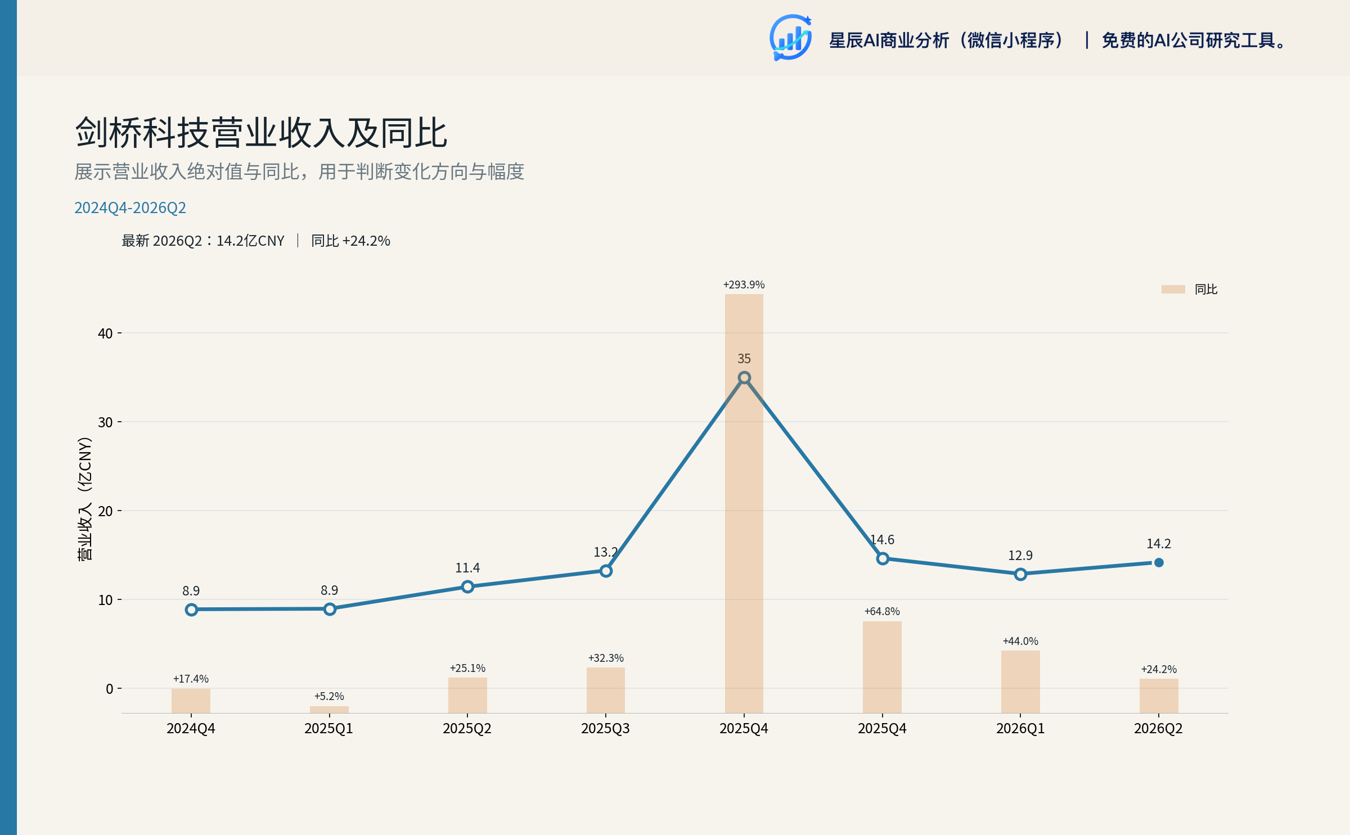
Task: Click the 星辰AI商业分析（微信小程序） header text
Action: (947, 40)
